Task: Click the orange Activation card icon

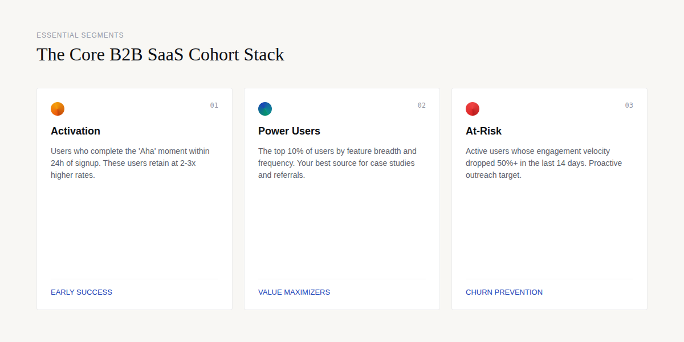Action: [58, 109]
